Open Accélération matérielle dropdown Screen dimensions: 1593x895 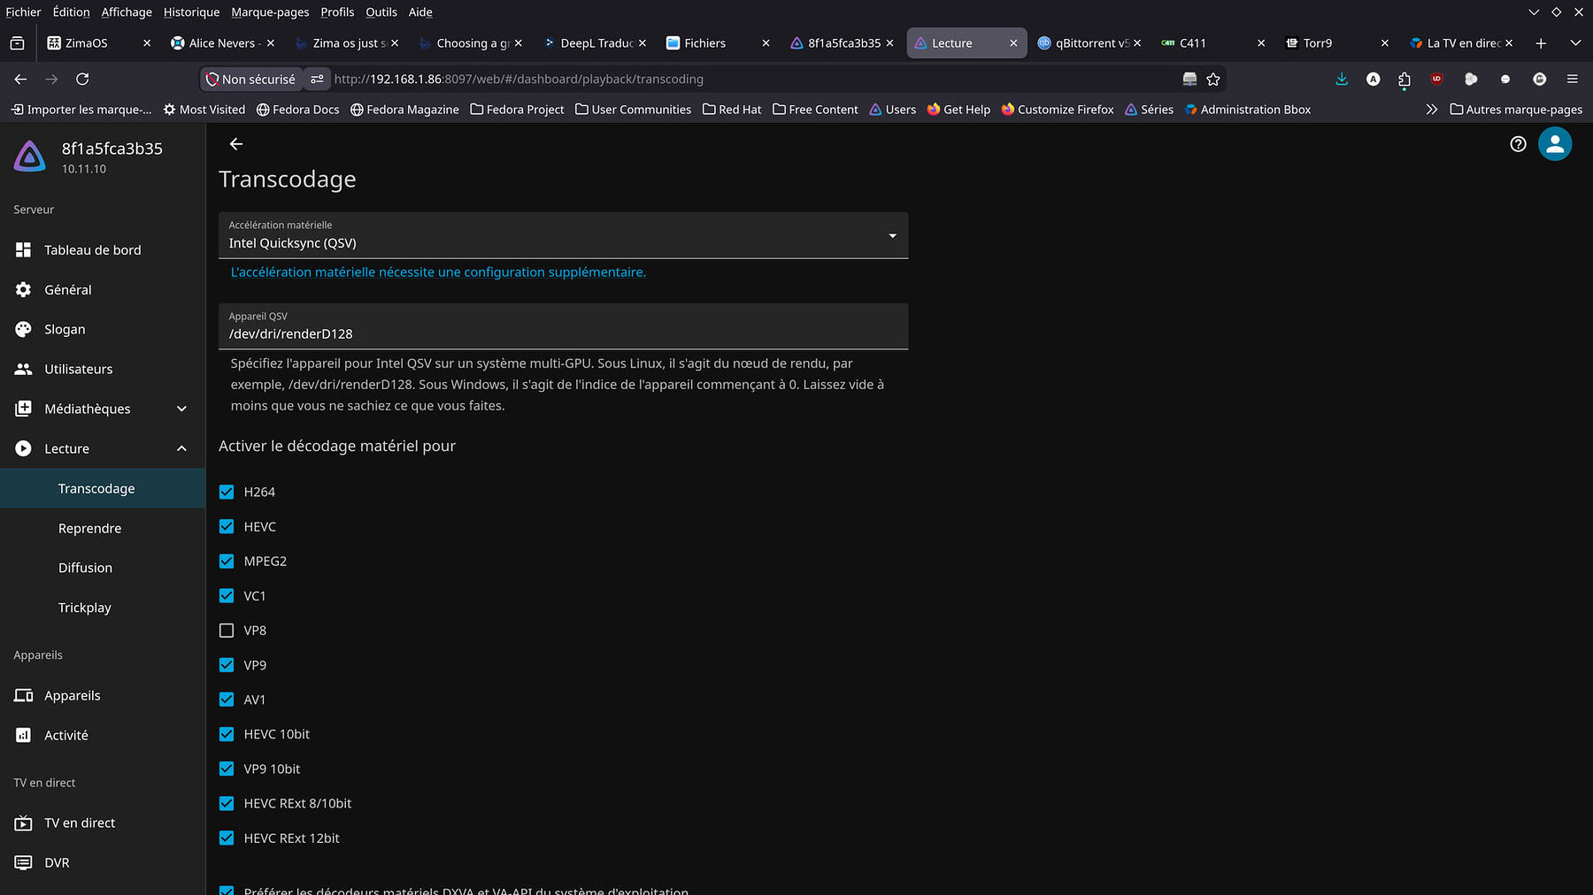[563, 235]
